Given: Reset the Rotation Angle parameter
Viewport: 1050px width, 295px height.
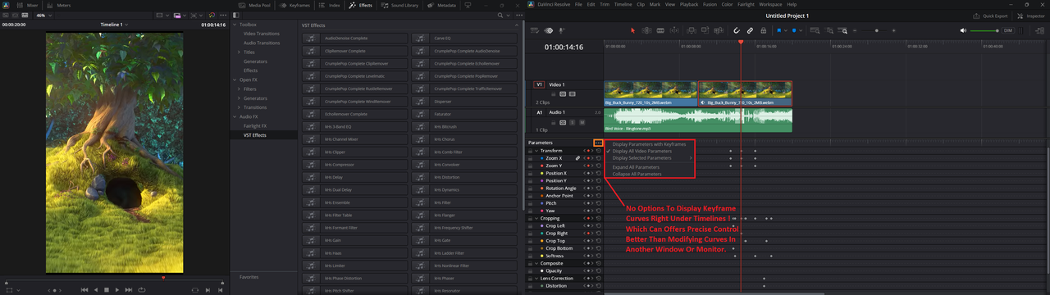Looking at the screenshot, I should [599, 188].
